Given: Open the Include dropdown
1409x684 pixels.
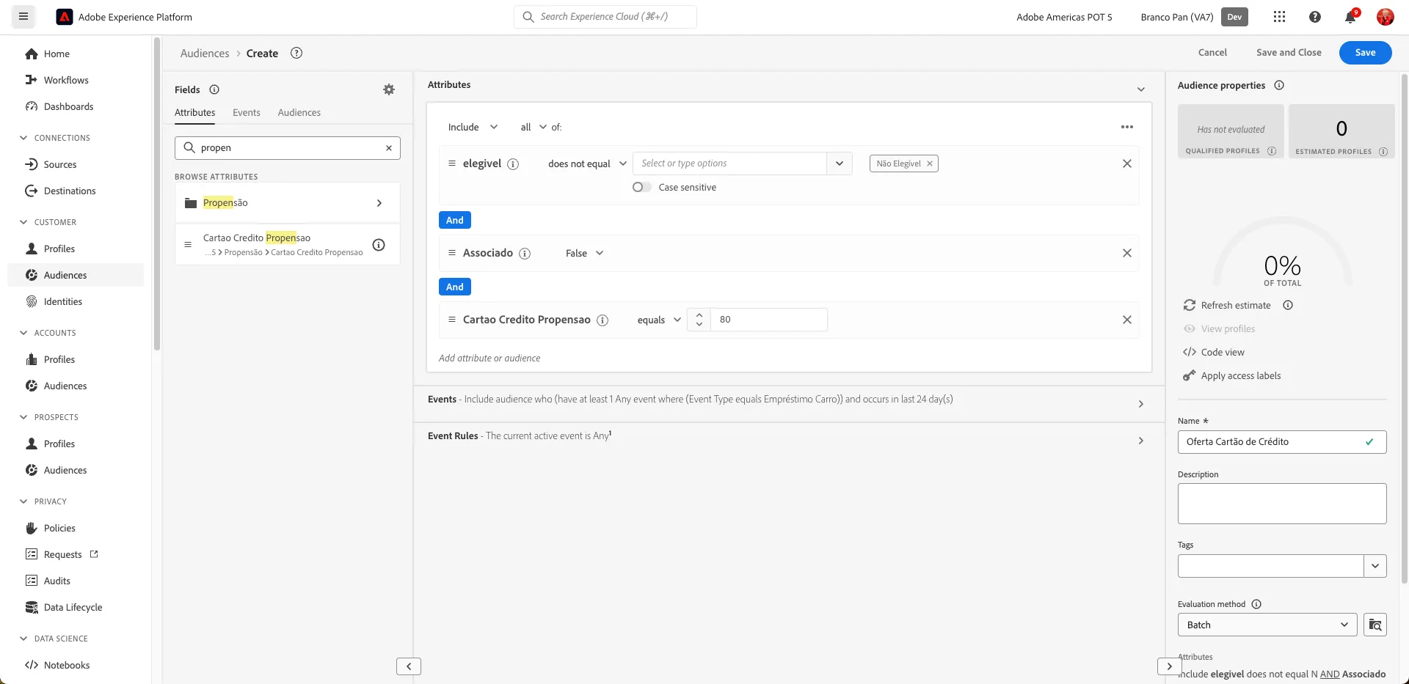Looking at the screenshot, I should tap(473, 127).
